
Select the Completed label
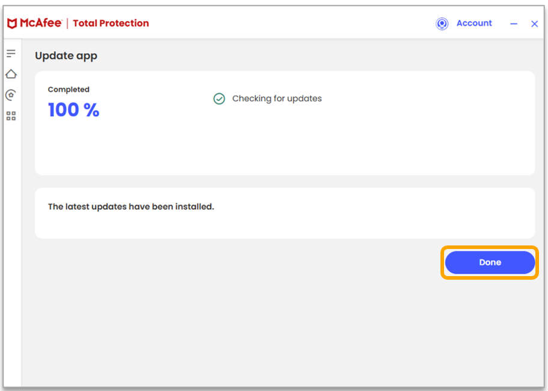(x=68, y=89)
